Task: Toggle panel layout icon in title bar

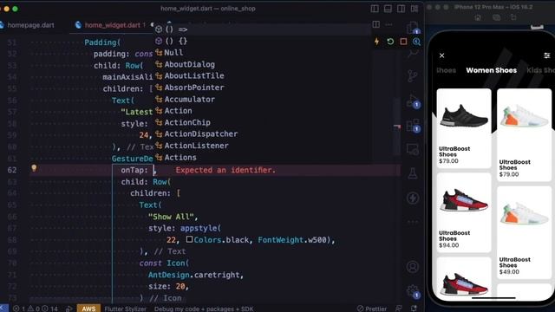Action: (x=388, y=9)
